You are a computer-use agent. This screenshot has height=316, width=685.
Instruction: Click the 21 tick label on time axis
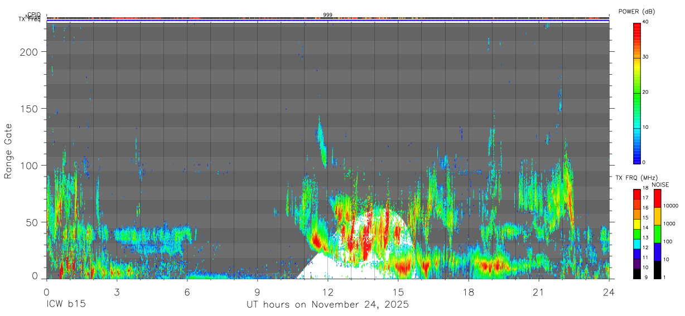[538, 292]
